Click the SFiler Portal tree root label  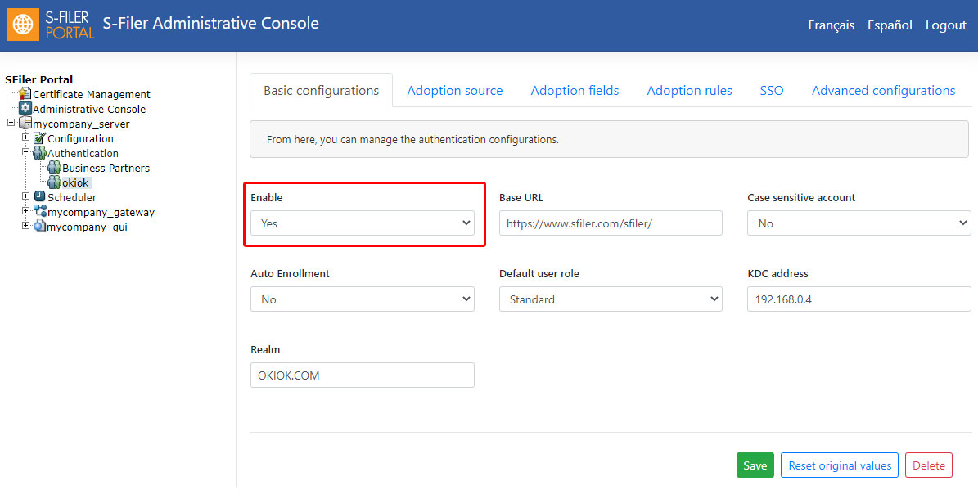coord(38,79)
